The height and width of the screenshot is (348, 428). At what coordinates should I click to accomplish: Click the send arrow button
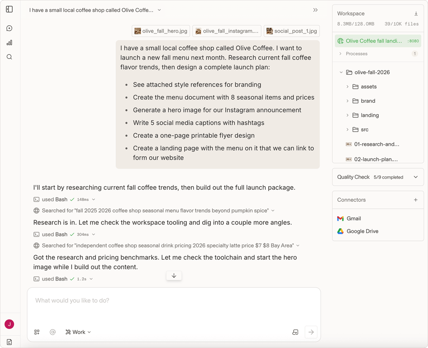click(x=311, y=332)
